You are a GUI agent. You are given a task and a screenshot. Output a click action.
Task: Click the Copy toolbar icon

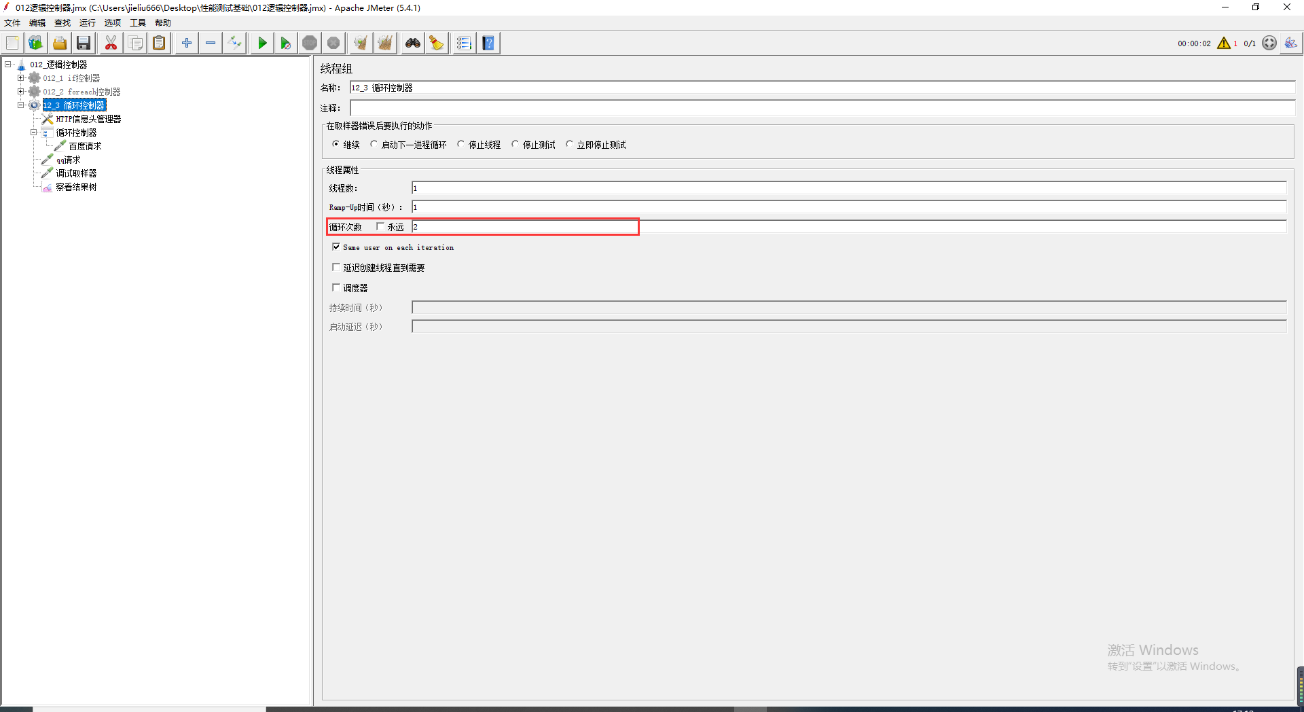(135, 43)
